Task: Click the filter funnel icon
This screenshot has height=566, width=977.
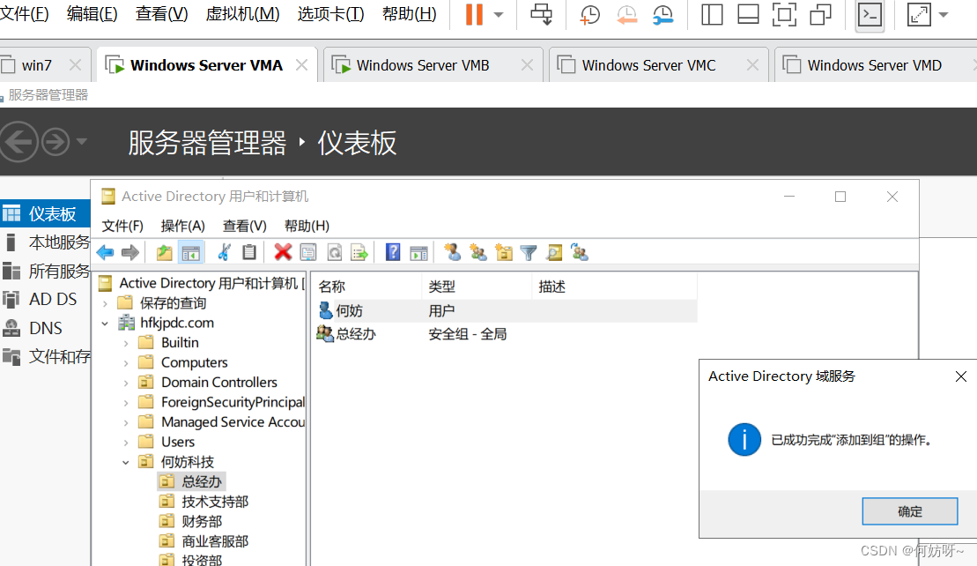Action: pos(529,253)
